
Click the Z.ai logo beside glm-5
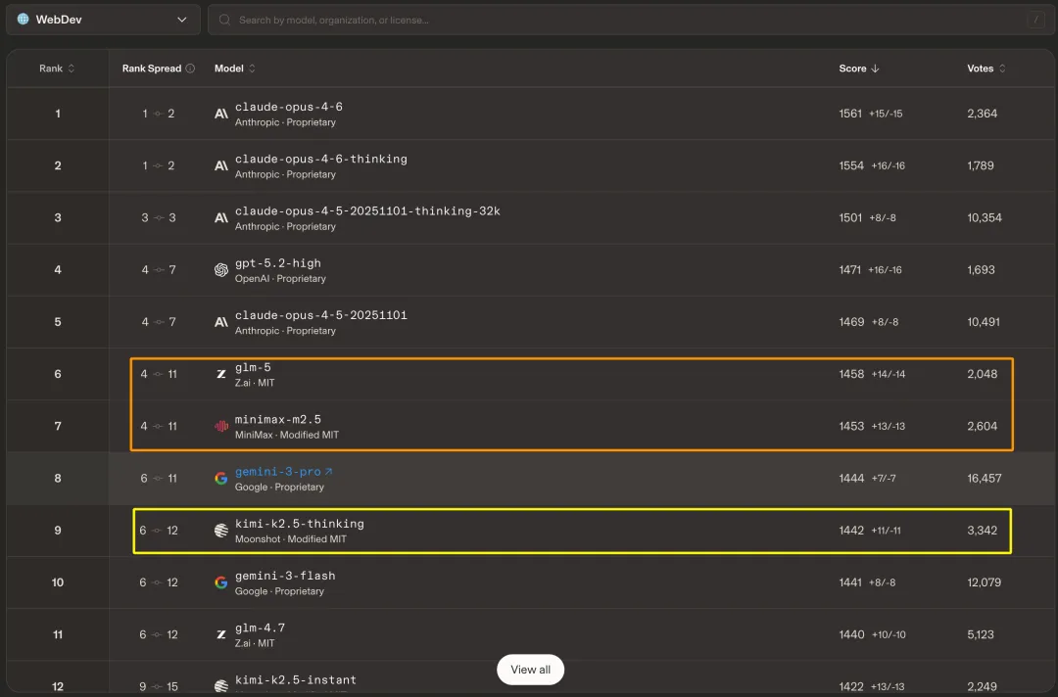coord(221,375)
